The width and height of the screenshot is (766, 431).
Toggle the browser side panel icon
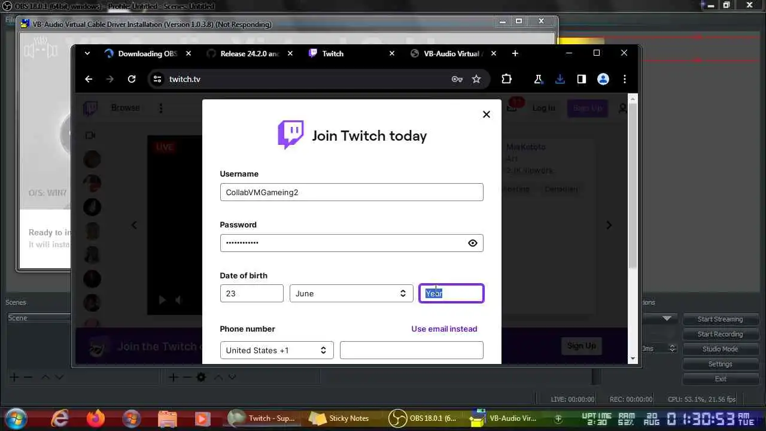(581, 79)
